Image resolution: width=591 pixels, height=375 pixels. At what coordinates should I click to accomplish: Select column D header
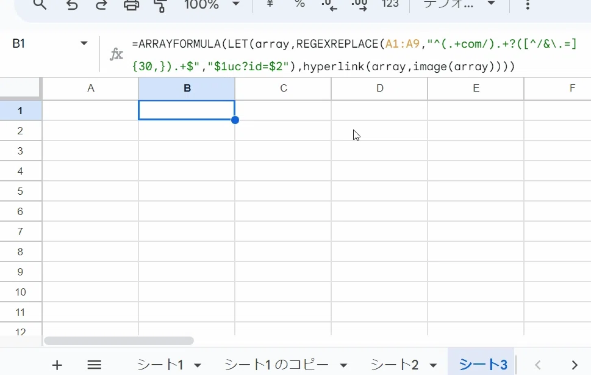(379, 89)
